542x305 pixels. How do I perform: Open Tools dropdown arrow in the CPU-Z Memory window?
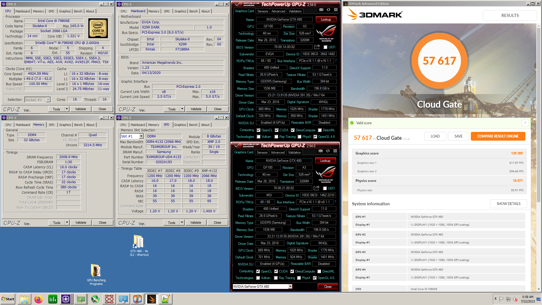tap(67, 223)
